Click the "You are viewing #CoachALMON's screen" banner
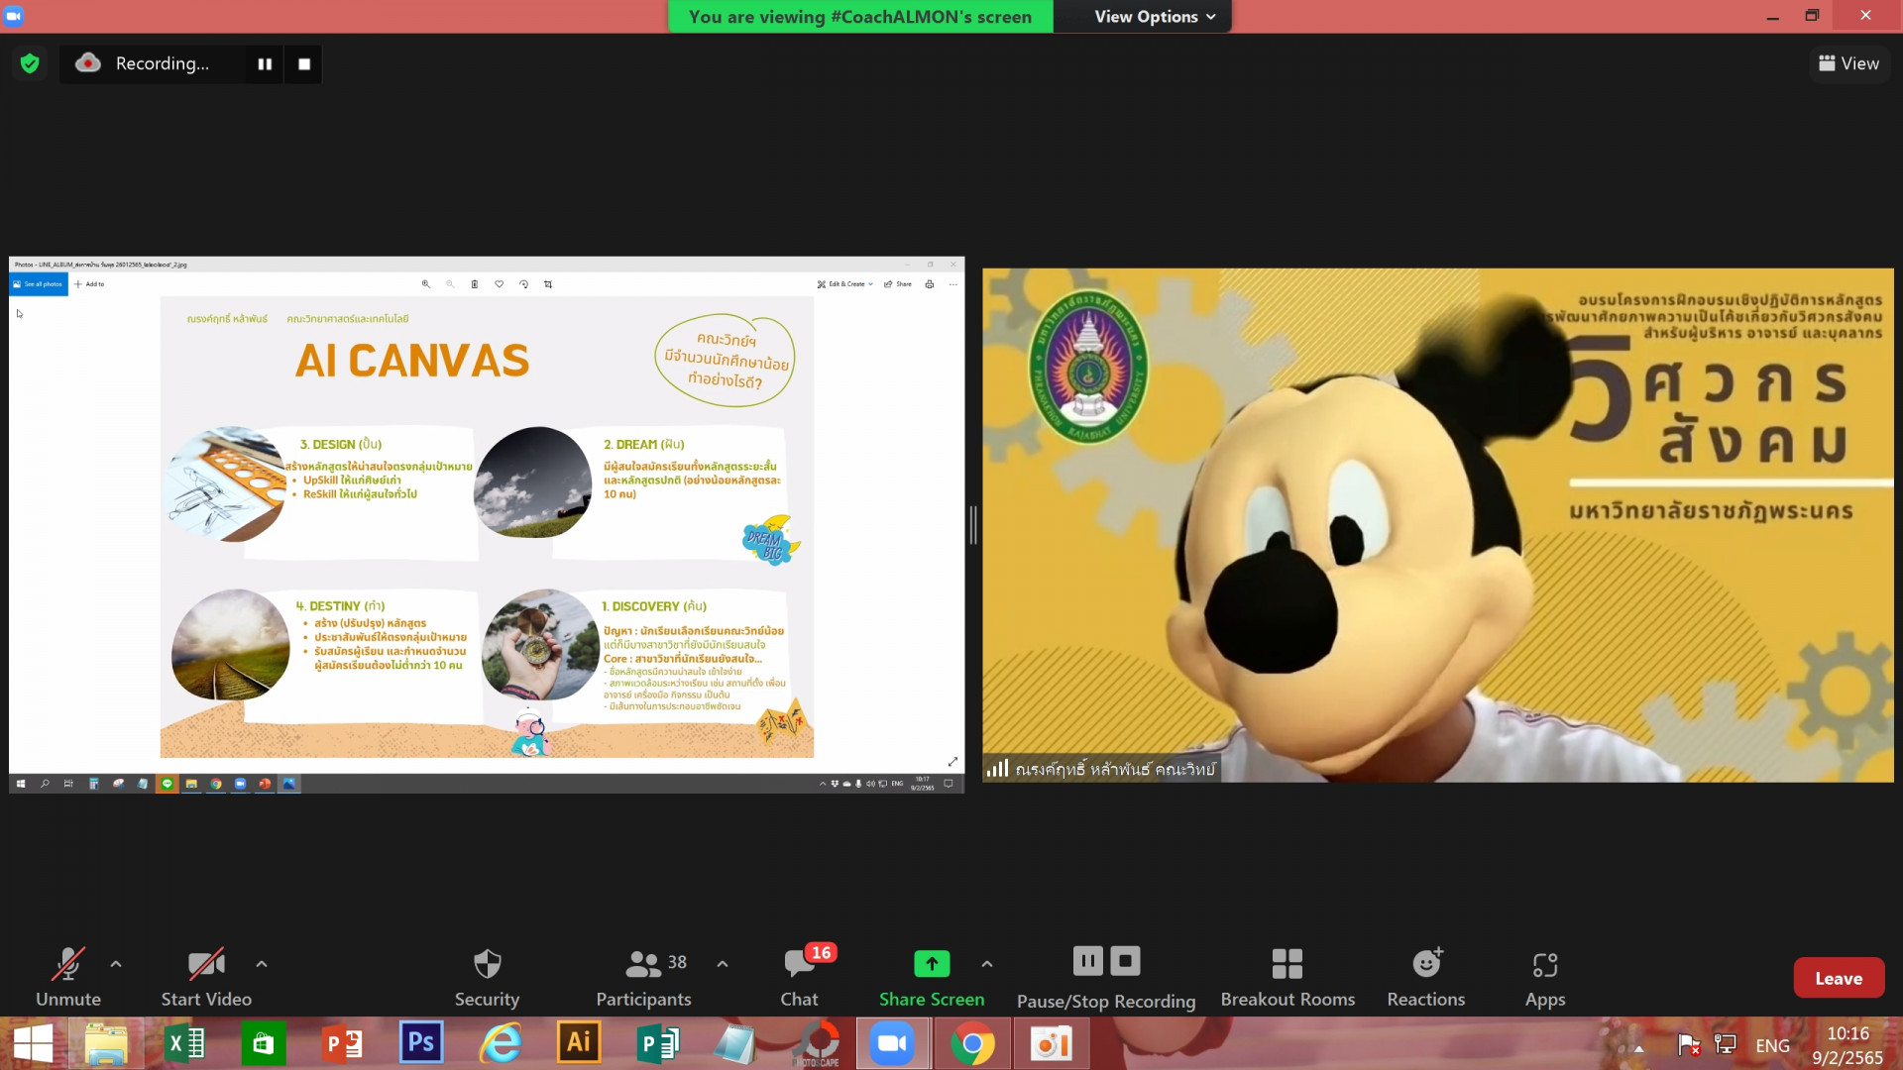This screenshot has height=1070, width=1903. pyautogui.click(x=860, y=16)
